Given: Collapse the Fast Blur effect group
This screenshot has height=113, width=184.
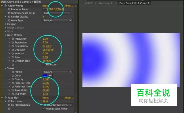Looking at the screenshot, I should click(2, 98).
